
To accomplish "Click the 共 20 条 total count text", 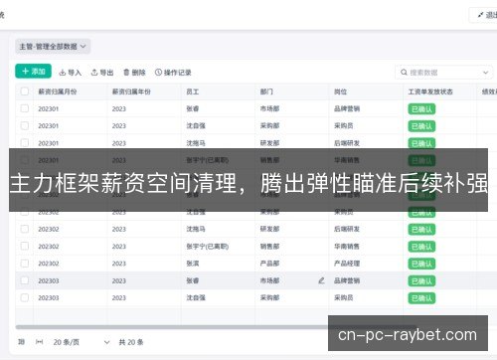I will click(131, 342).
